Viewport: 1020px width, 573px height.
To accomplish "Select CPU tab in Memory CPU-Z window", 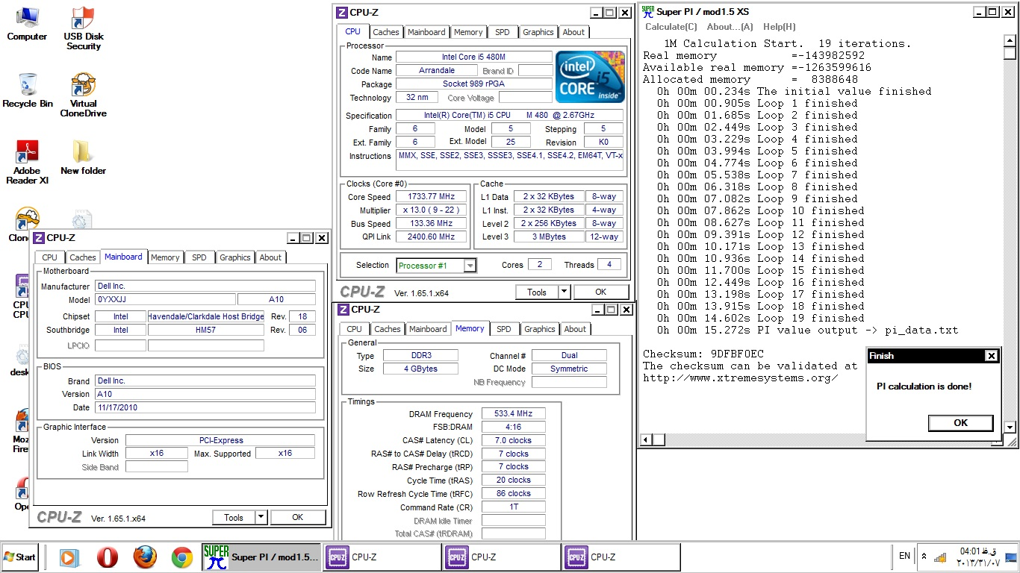I will coord(355,329).
